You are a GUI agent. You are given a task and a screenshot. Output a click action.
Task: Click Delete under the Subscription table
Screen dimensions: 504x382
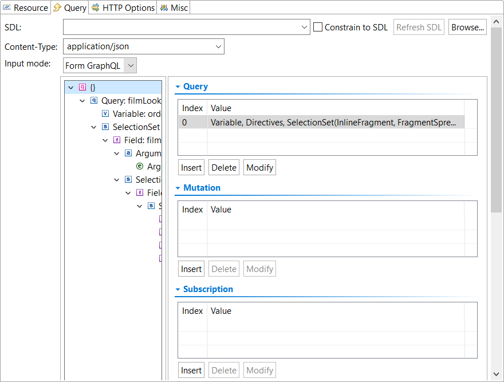224,370
